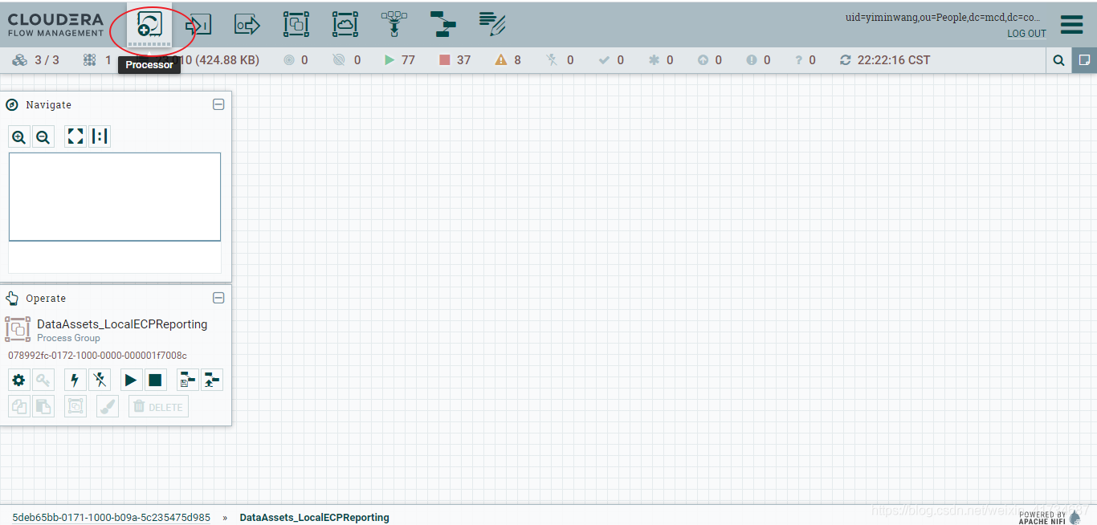Disable components with crossed lightning icon
This screenshot has width=1097, height=525.
coord(100,380)
